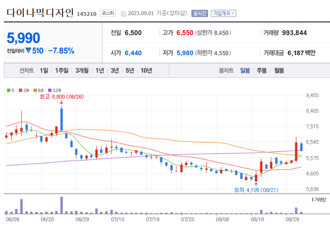The height and width of the screenshot is (227, 330).
Task: Click the purple 120-day moving average swatch
Action: tap(50, 90)
